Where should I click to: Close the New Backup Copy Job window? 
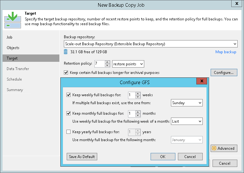(x=237, y=4)
